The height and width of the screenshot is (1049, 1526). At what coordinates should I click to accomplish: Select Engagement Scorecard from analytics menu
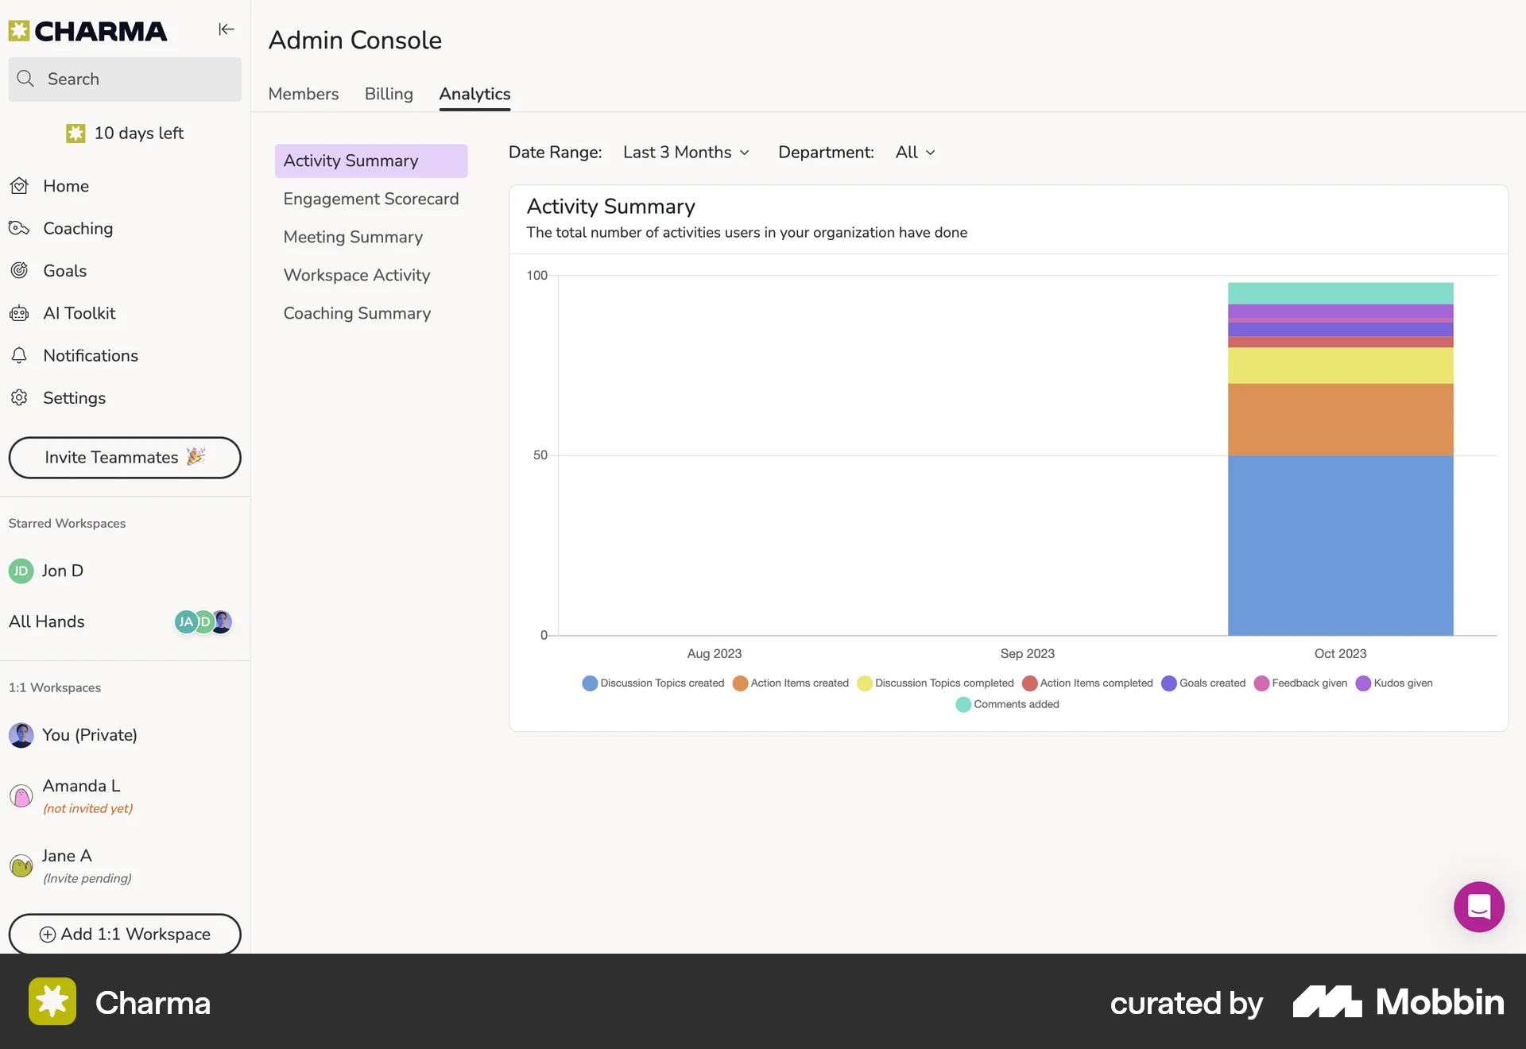pyautogui.click(x=370, y=199)
